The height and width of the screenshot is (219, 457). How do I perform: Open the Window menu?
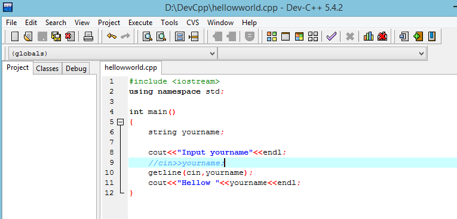(220, 23)
